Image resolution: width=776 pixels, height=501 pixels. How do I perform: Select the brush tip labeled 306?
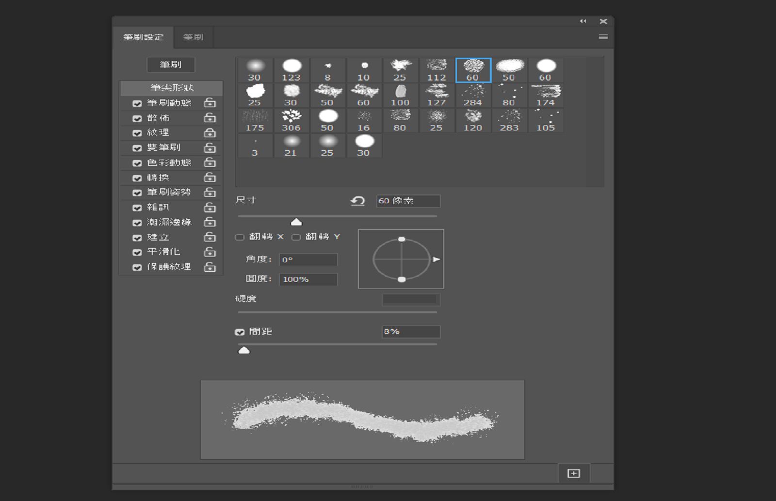click(x=291, y=121)
